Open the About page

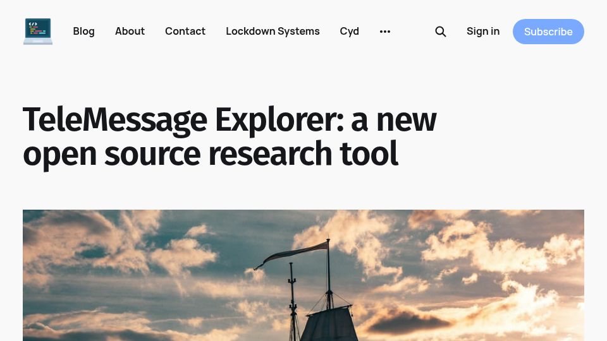130,32
